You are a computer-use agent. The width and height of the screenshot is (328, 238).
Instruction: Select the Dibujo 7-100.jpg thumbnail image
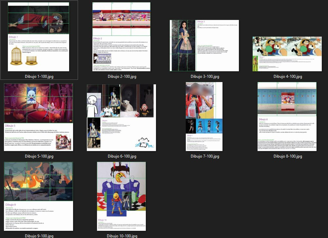204,117
